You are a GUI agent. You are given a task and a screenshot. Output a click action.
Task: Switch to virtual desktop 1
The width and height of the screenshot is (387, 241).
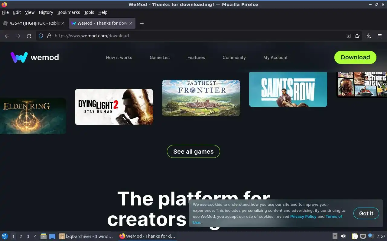pos(13,236)
